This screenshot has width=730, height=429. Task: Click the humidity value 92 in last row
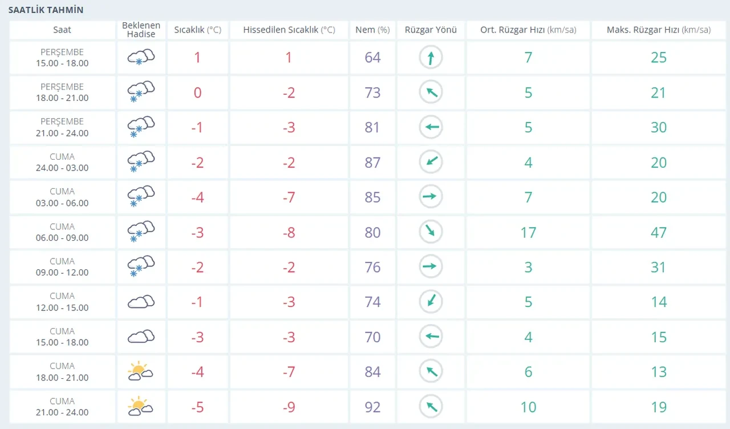point(372,407)
